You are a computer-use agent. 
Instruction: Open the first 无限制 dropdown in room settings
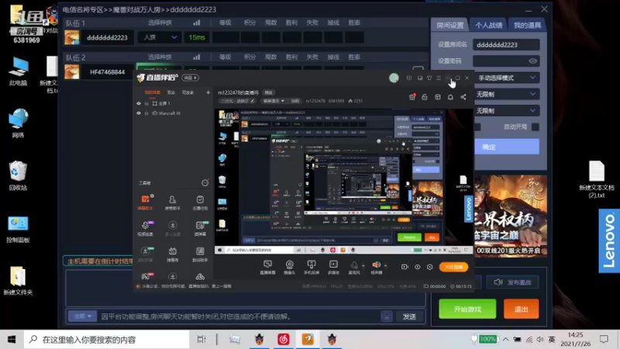[x=507, y=94]
